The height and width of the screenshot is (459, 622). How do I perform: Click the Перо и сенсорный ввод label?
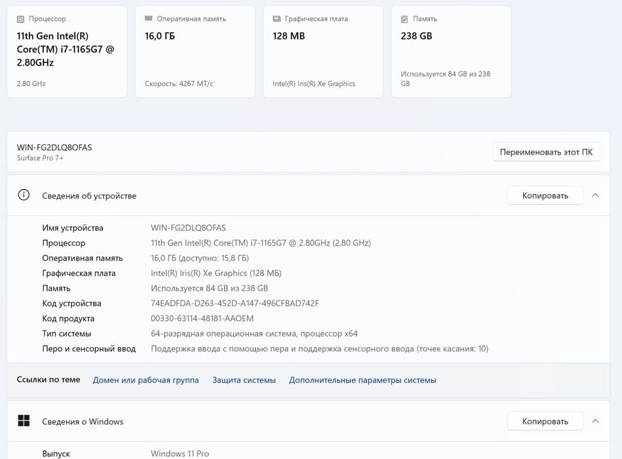click(x=89, y=349)
